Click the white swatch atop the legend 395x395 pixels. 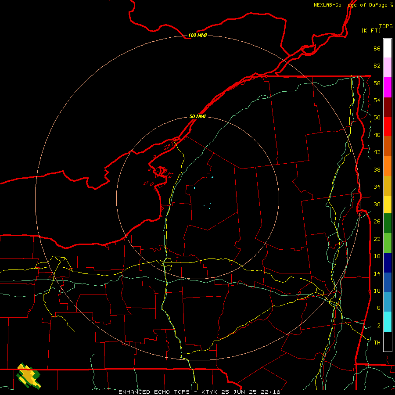388,48
